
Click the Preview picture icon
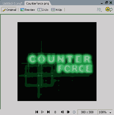[22, 10]
